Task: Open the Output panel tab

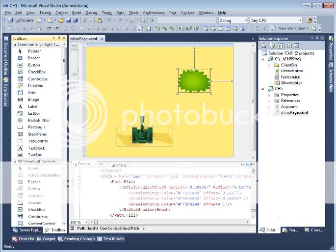Action: tap(46, 239)
